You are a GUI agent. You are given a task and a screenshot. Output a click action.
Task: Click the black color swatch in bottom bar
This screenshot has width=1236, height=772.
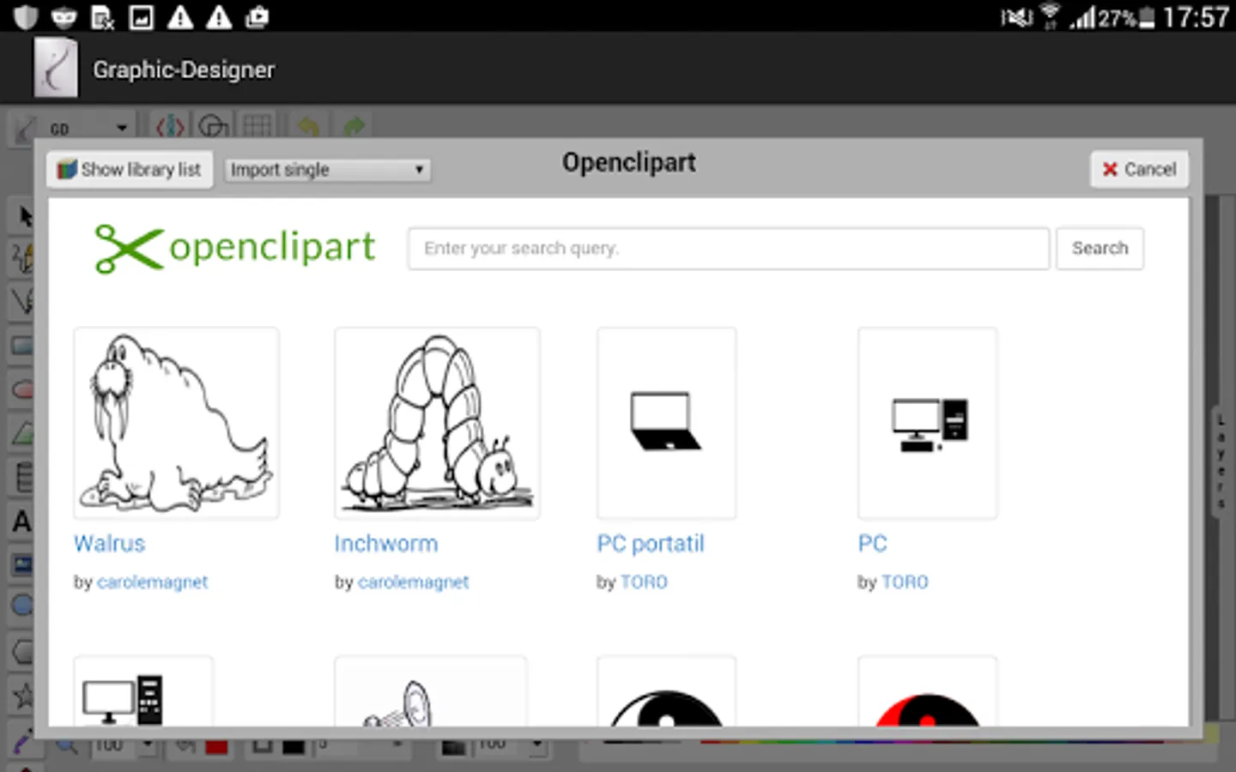point(294,746)
